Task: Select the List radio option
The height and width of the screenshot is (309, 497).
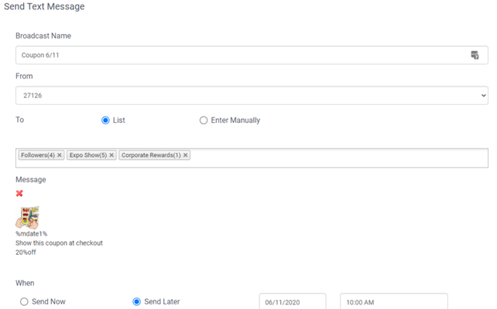Action: (106, 121)
